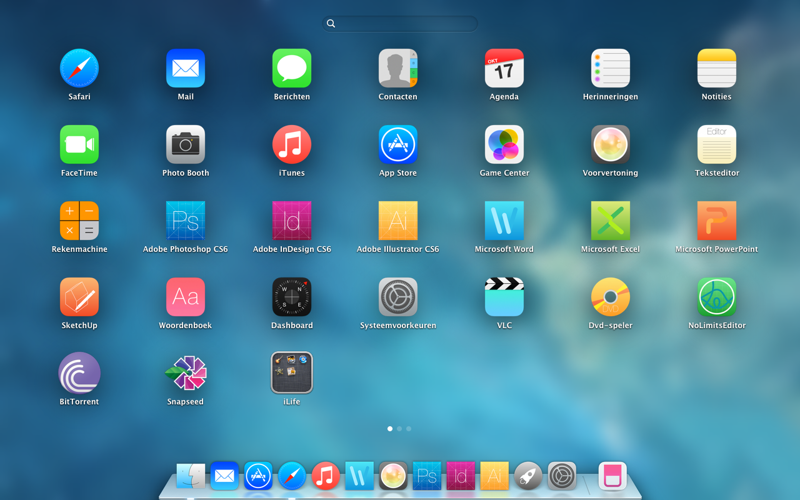Viewport: 800px width, 500px height.
Task: Launch Safari from the Dock
Action: coord(292,476)
